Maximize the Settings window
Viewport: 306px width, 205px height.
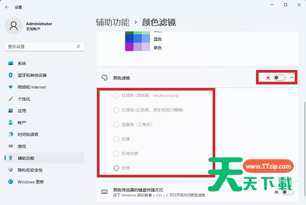[286, 5]
